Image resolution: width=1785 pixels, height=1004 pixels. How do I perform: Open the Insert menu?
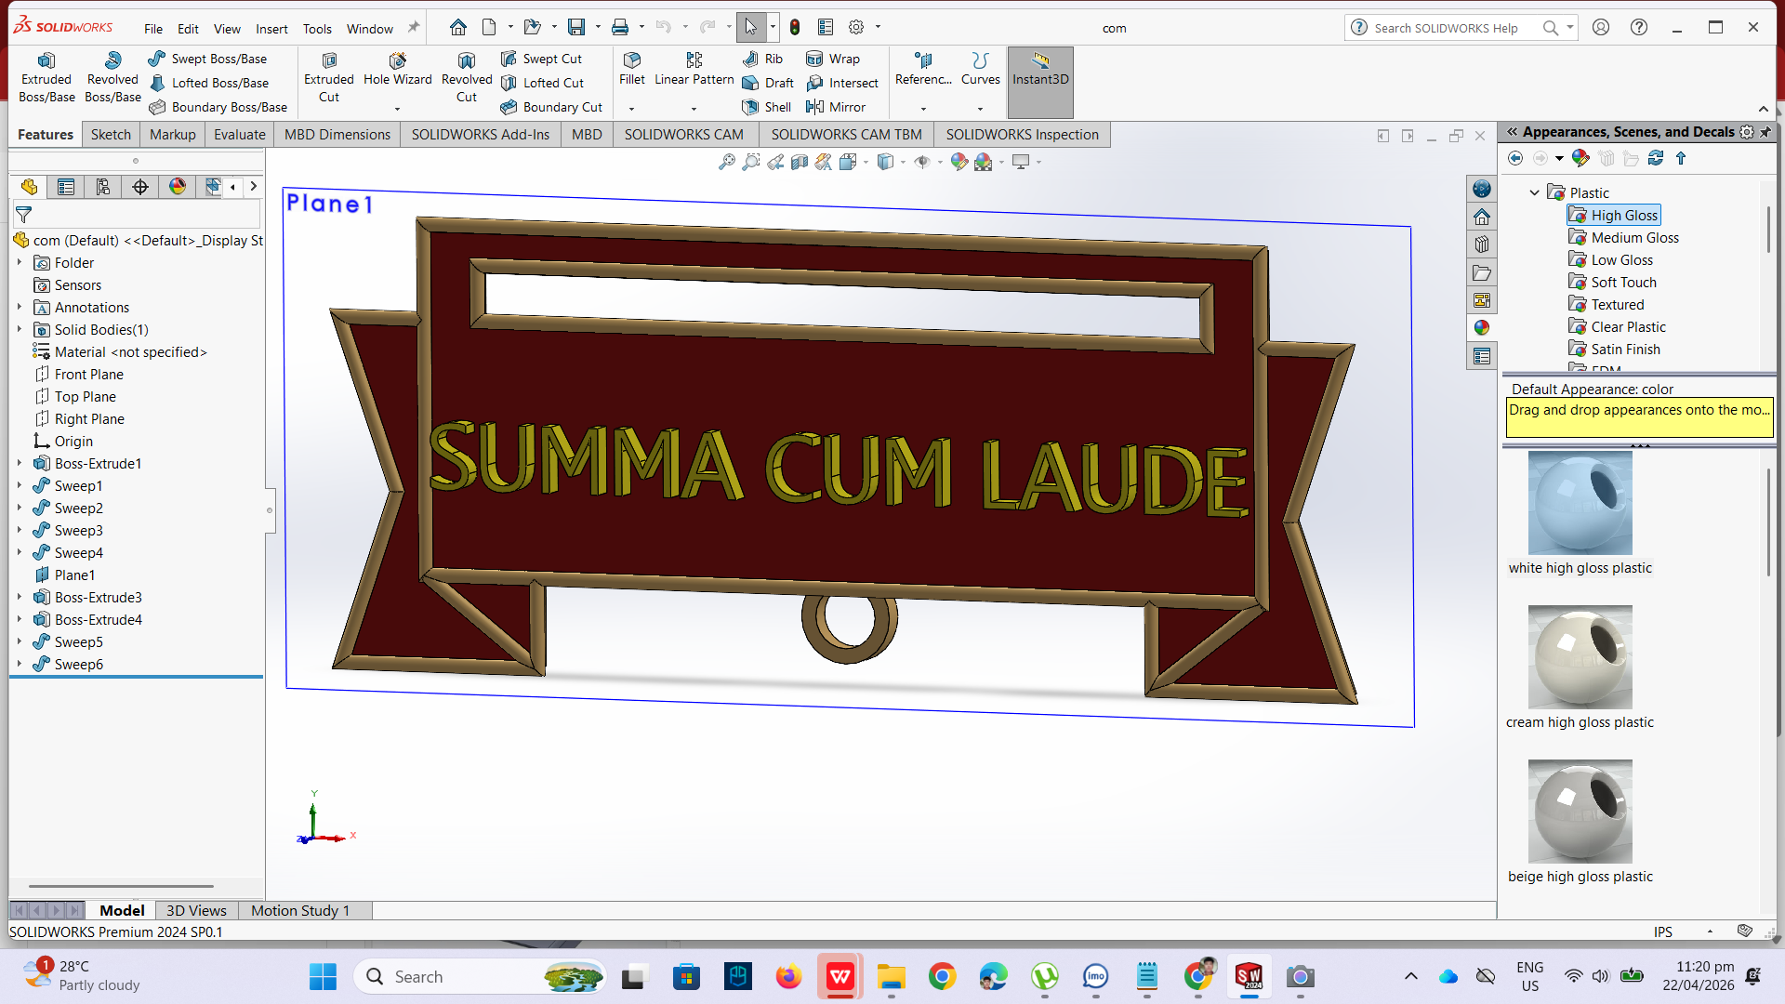pos(271,29)
